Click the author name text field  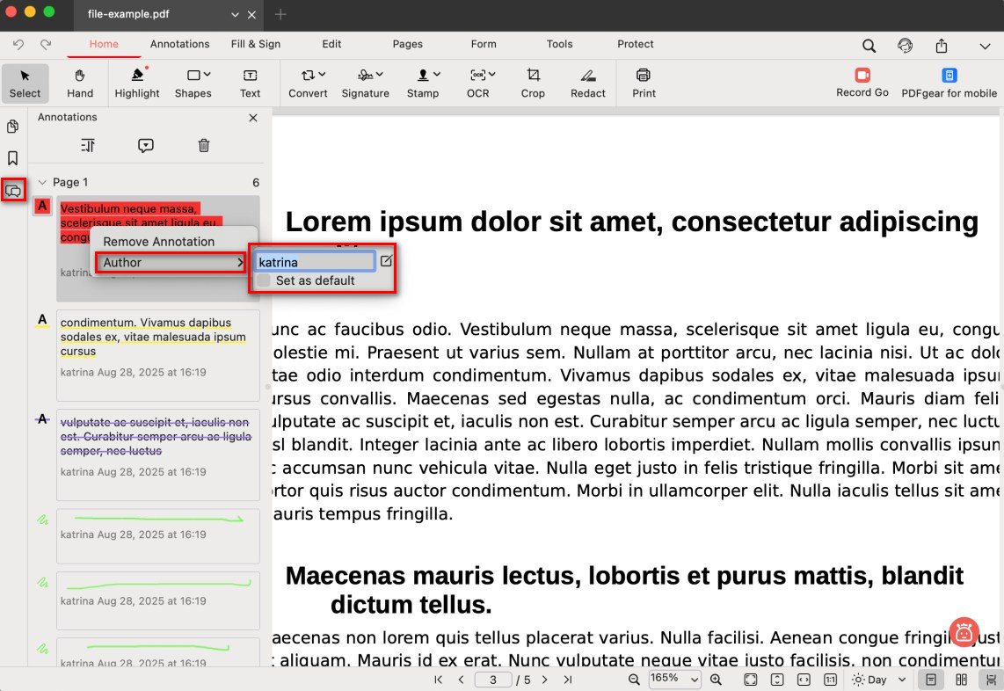pos(315,262)
